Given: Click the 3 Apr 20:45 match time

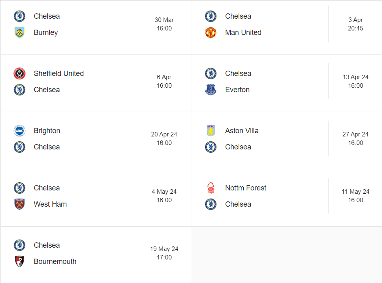Looking at the screenshot, I should [355, 24].
